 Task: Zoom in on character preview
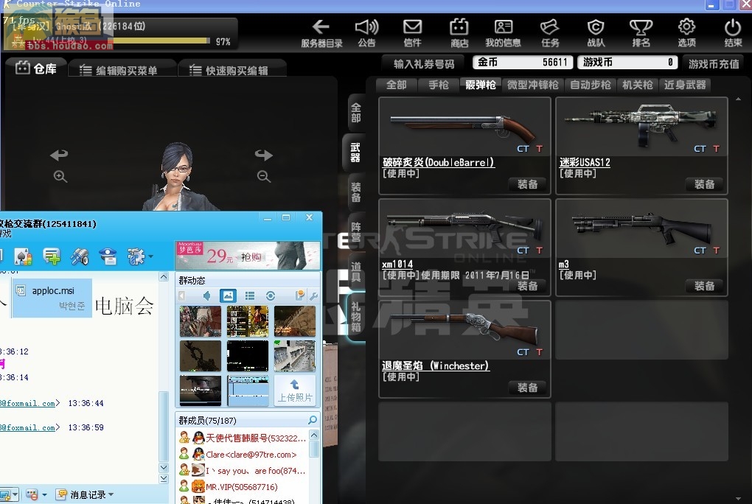pyautogui.click(x=60, y=176)
